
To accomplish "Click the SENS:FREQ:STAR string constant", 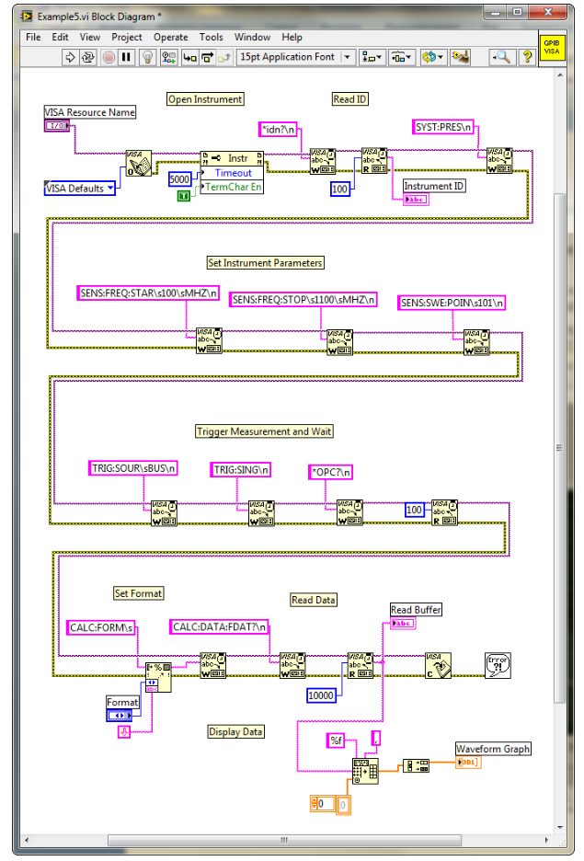I will 148,293.
